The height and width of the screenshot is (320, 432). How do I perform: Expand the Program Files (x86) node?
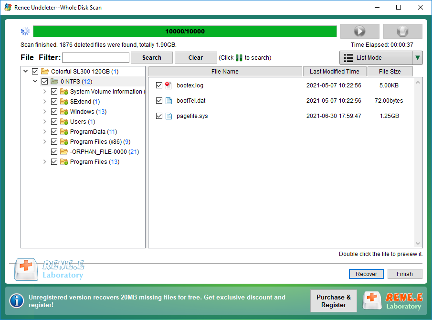tap(45, 142)
